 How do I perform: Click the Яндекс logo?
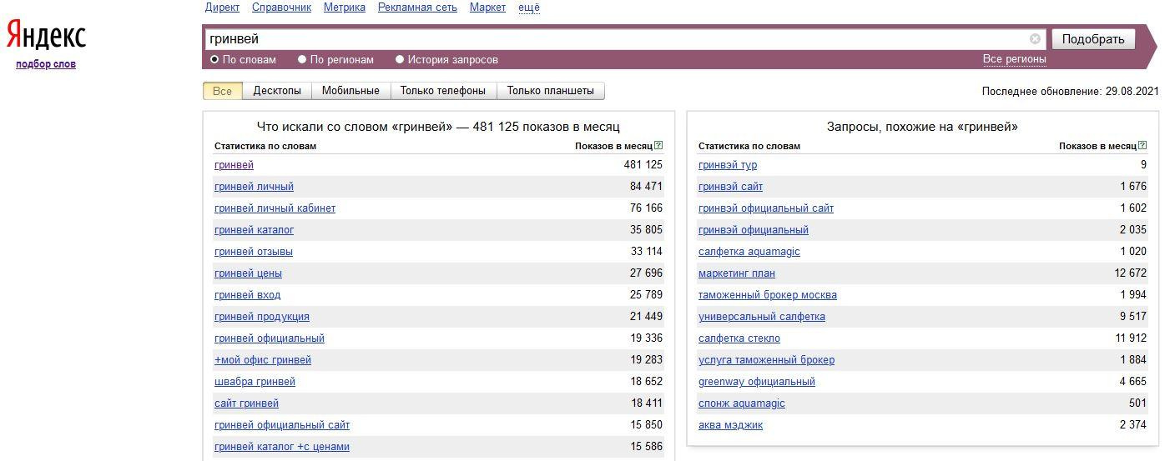[x=46, y=36]
